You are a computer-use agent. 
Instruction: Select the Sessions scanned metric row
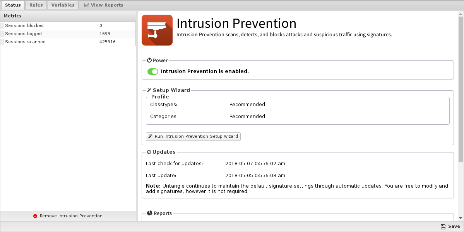68,42
